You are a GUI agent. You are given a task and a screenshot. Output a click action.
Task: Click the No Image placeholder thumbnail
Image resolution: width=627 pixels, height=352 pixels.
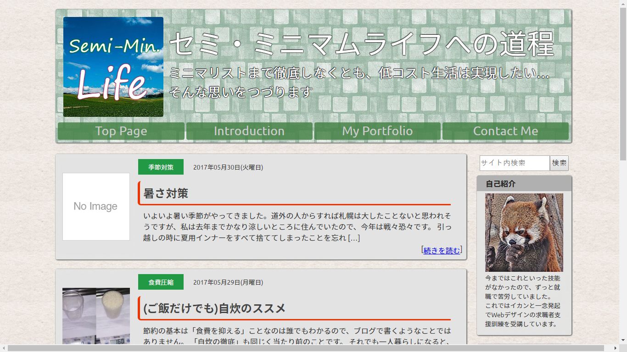tap(96, 207)
